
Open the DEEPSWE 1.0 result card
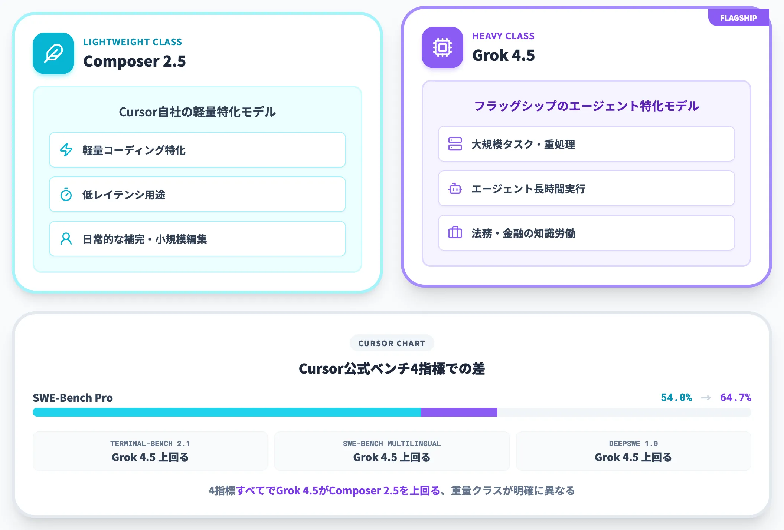[633, 451]
